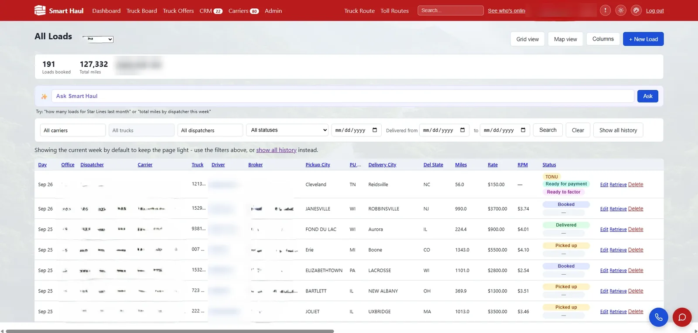Viewport: 698px width, 333px height.
Task: Open the color palette theme icon
Action: [x=636, y=10]
